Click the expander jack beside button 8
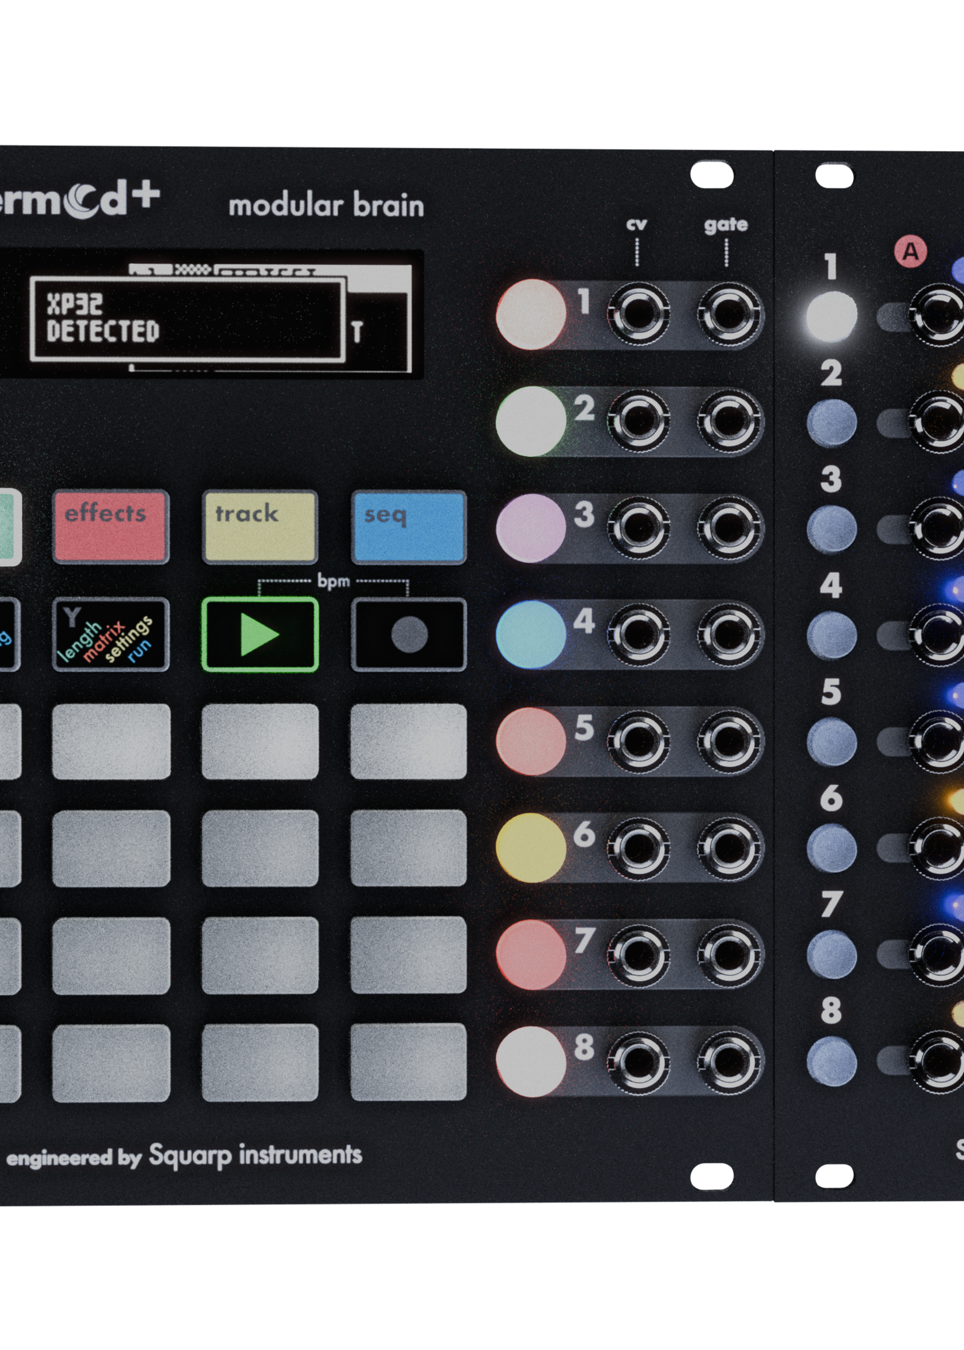 click(938, 1061)
